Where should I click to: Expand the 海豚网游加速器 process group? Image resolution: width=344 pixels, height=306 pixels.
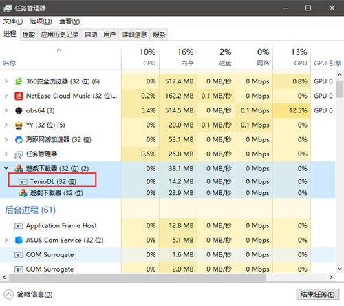(6, 139)
